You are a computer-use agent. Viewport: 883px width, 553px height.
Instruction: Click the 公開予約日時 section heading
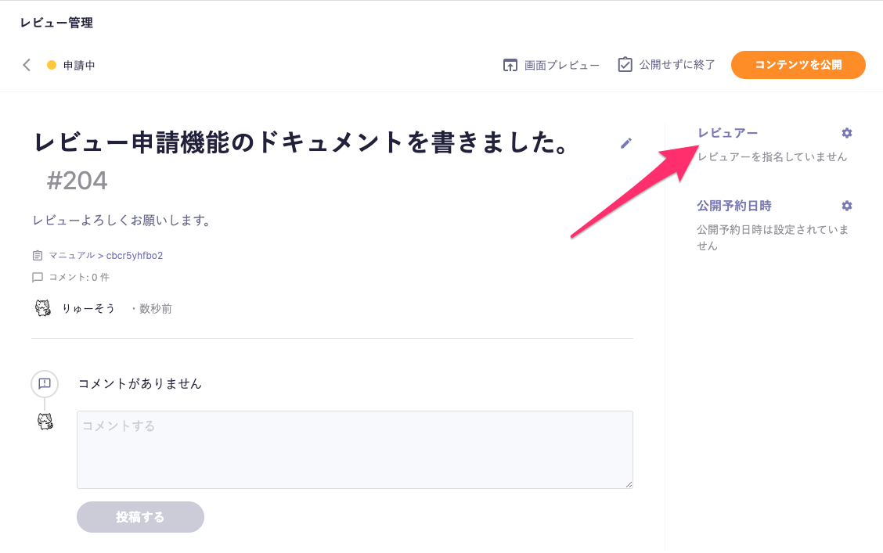coord(734,206)
